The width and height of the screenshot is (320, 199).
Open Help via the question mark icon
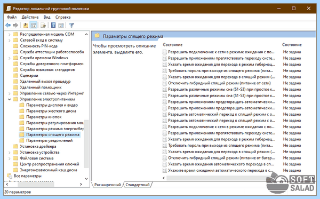click(53, 25)
